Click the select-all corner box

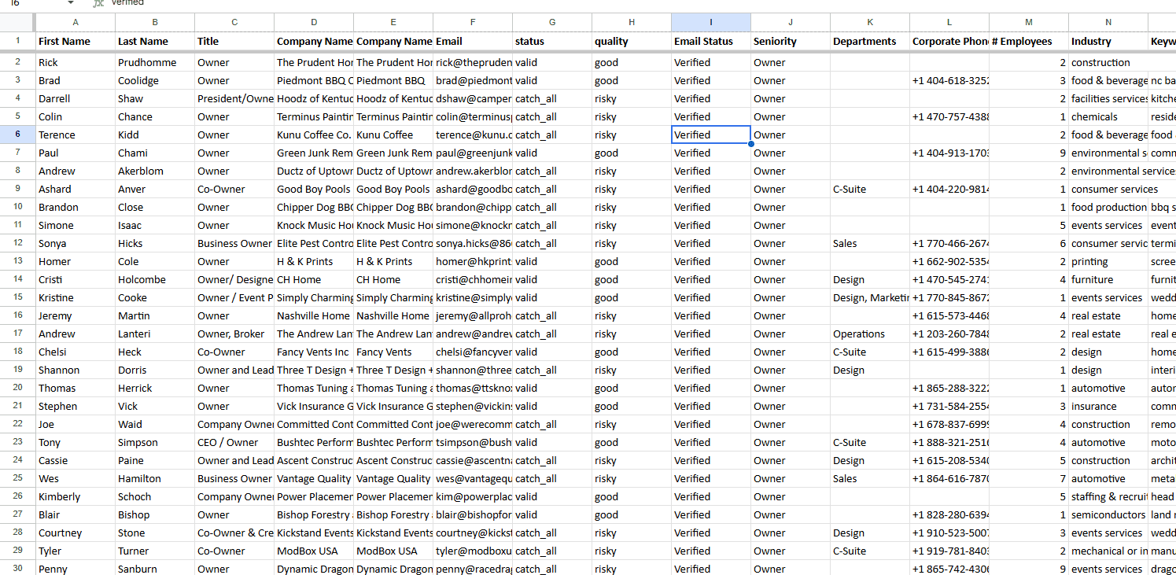pos(17,22)
